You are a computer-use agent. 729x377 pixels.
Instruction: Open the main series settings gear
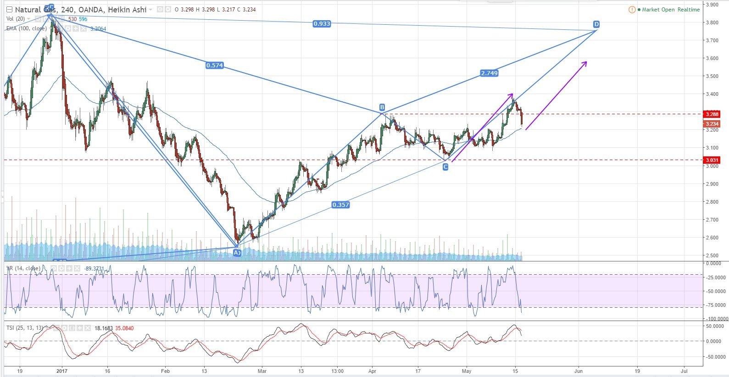(167, 10)
